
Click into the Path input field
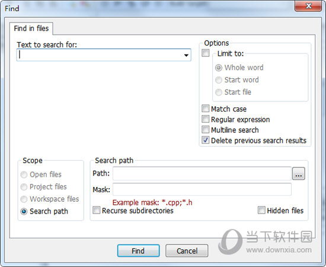[202, 174]
